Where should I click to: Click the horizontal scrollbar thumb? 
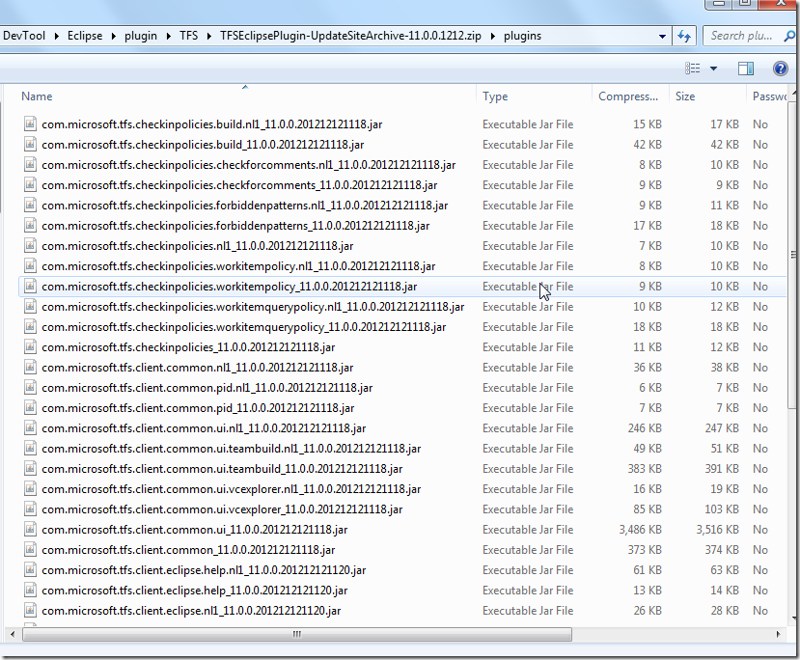(x=297, y=635)
